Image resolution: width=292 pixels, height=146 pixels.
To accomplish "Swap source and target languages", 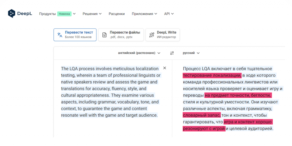I will [x=172, y=53].
